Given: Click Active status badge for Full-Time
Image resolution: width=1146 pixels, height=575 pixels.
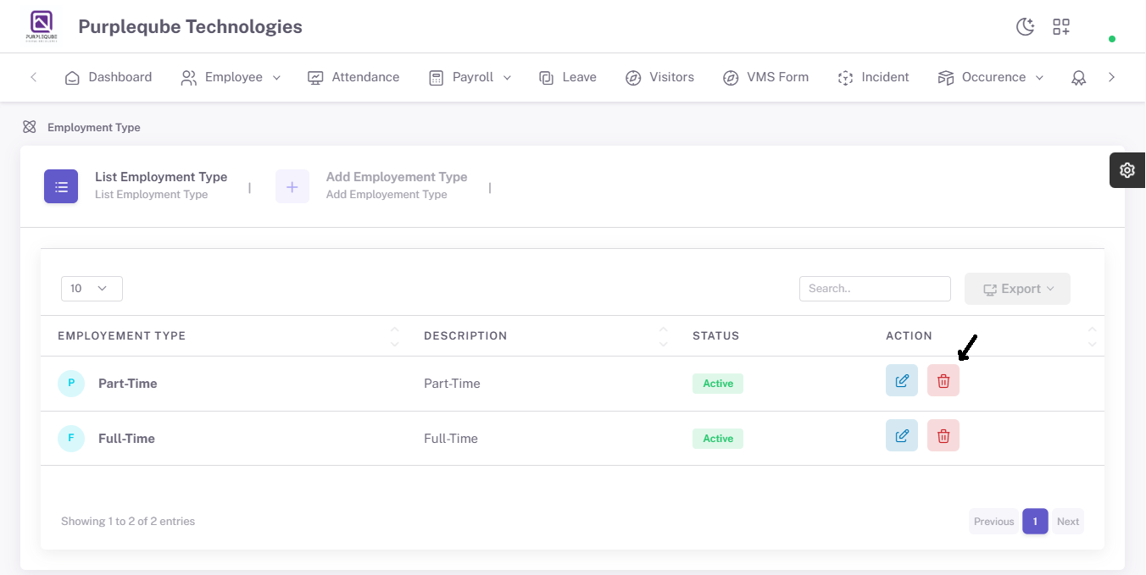Looking at the screenshot, I should pyautogui.click(x=718, y=439).
